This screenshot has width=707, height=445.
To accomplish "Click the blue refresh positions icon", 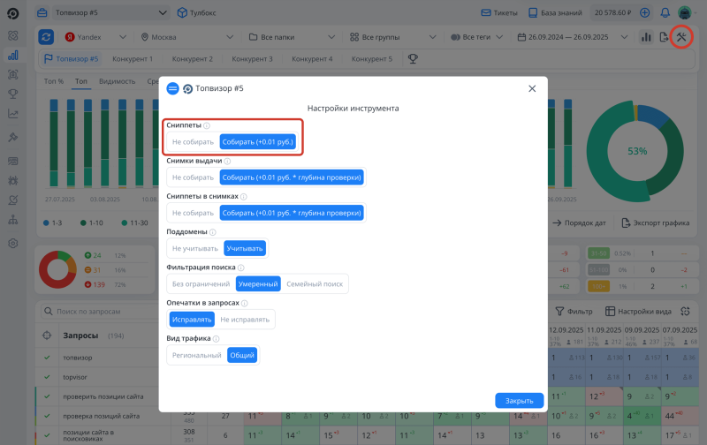I will pos(46,37).
